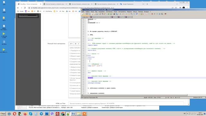The width and height of the screenshot is (206, 116).
Task: Open Skype from the taskbar
Action: (x=31, y=114)
